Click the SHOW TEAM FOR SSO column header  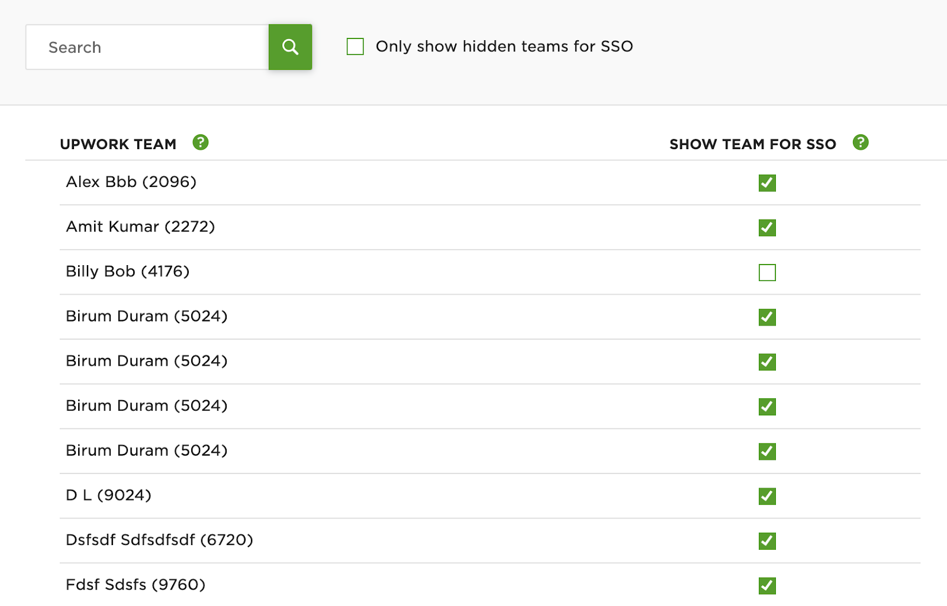(x=752, y=144)
